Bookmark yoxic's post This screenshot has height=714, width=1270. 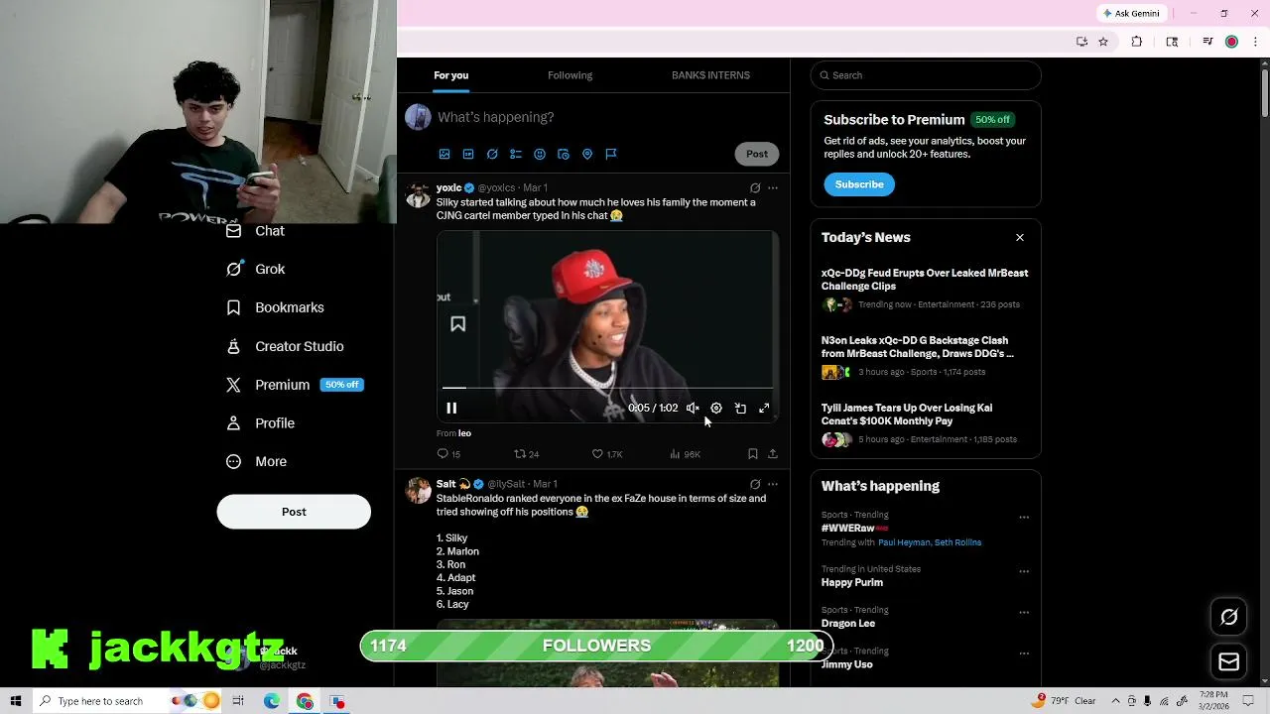click(753, 454)
